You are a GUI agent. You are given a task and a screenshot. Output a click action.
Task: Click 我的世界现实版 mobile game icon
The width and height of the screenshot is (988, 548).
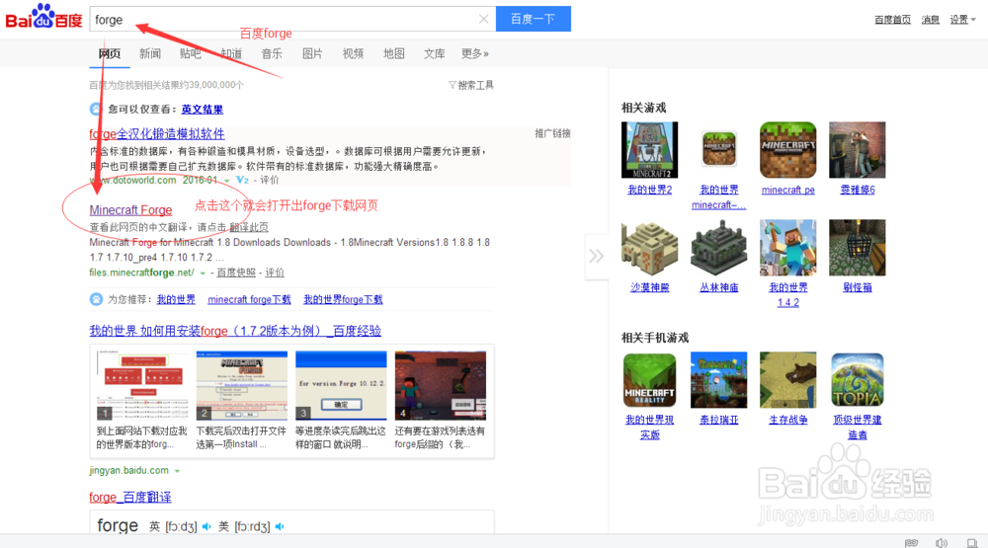[650, 380]
